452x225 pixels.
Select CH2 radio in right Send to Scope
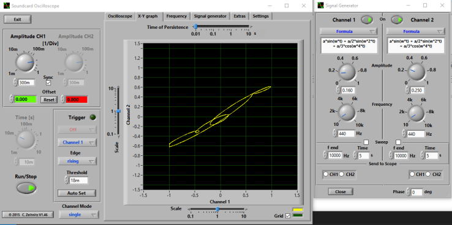tap(428, 174)
